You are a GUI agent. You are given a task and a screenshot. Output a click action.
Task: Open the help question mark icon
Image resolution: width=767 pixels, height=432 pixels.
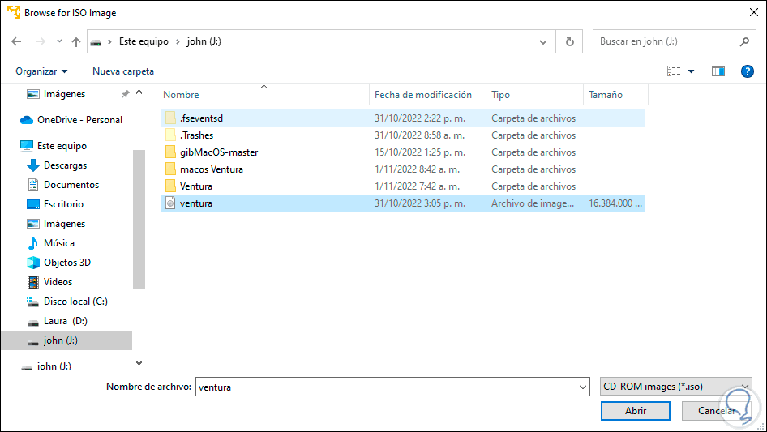(748, 71)
